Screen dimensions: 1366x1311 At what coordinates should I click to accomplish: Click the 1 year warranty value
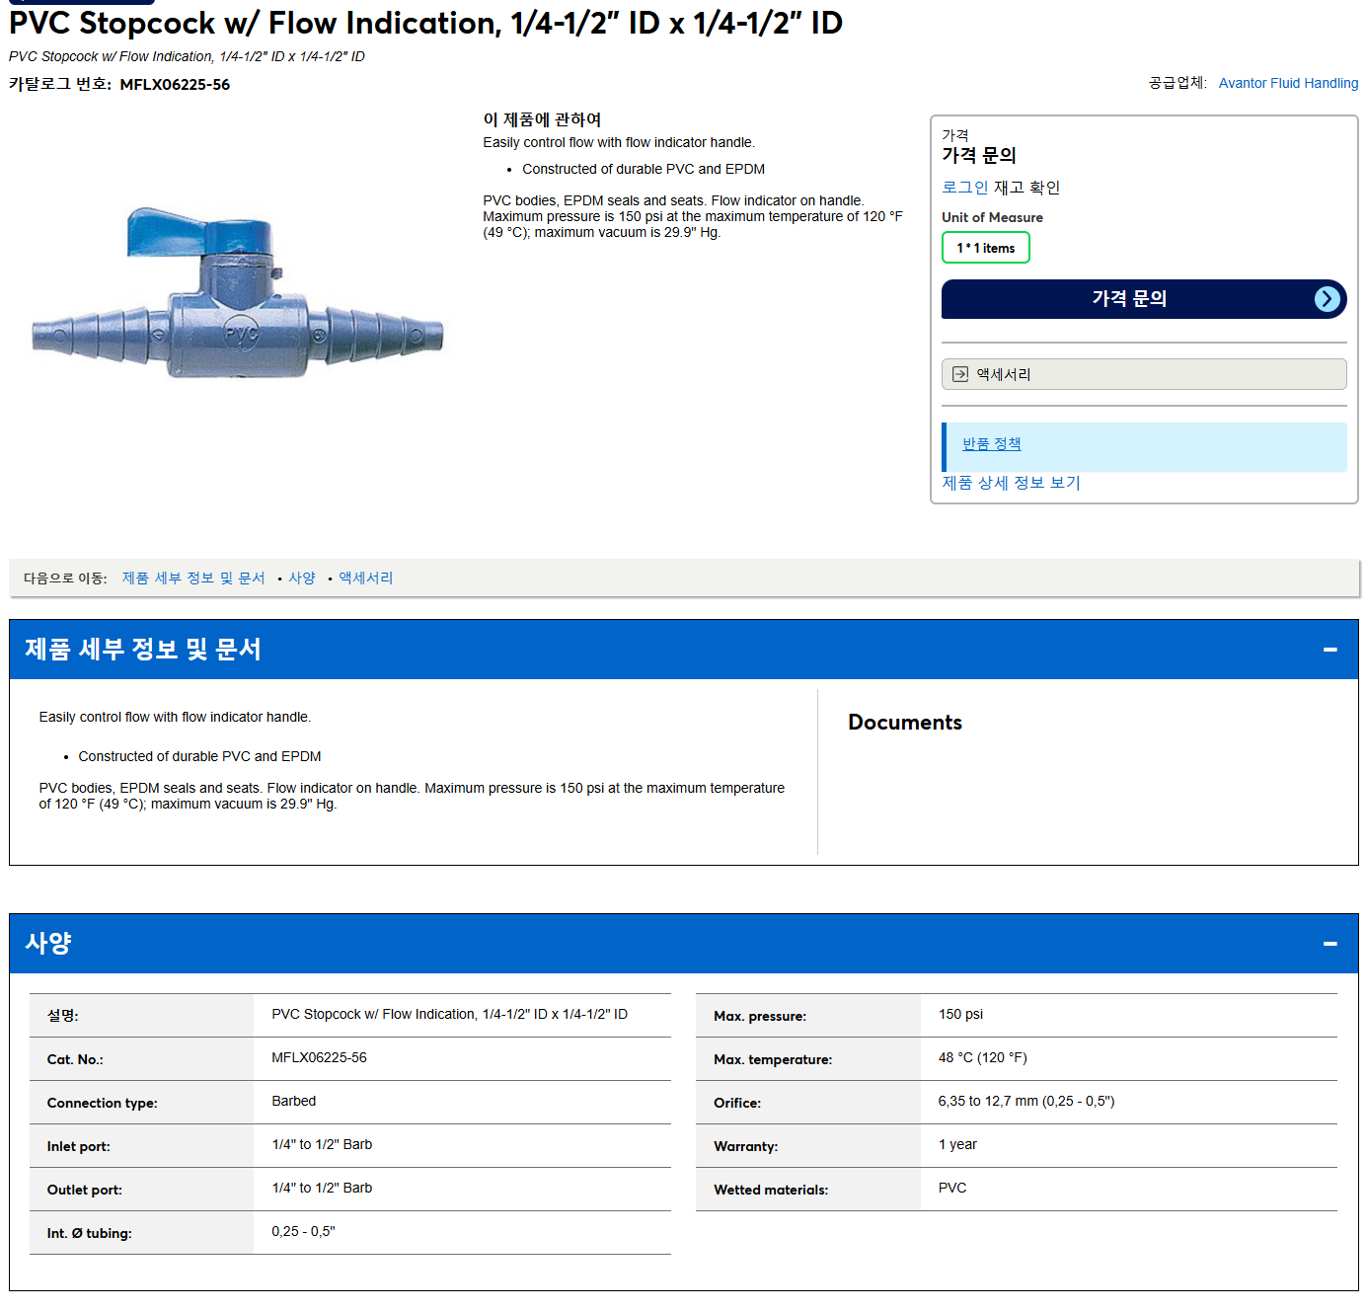(957, 1145)
